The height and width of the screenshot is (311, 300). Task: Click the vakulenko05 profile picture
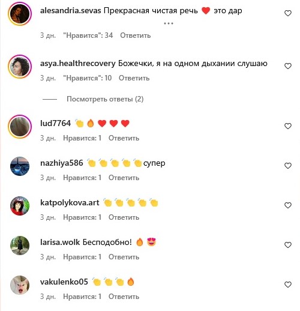[x=20, y=285]
